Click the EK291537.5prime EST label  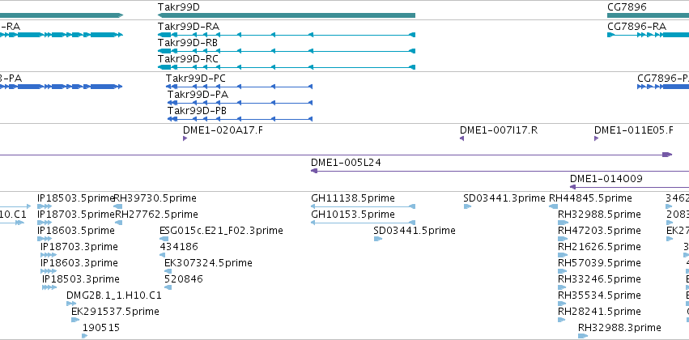pos(115,312)
